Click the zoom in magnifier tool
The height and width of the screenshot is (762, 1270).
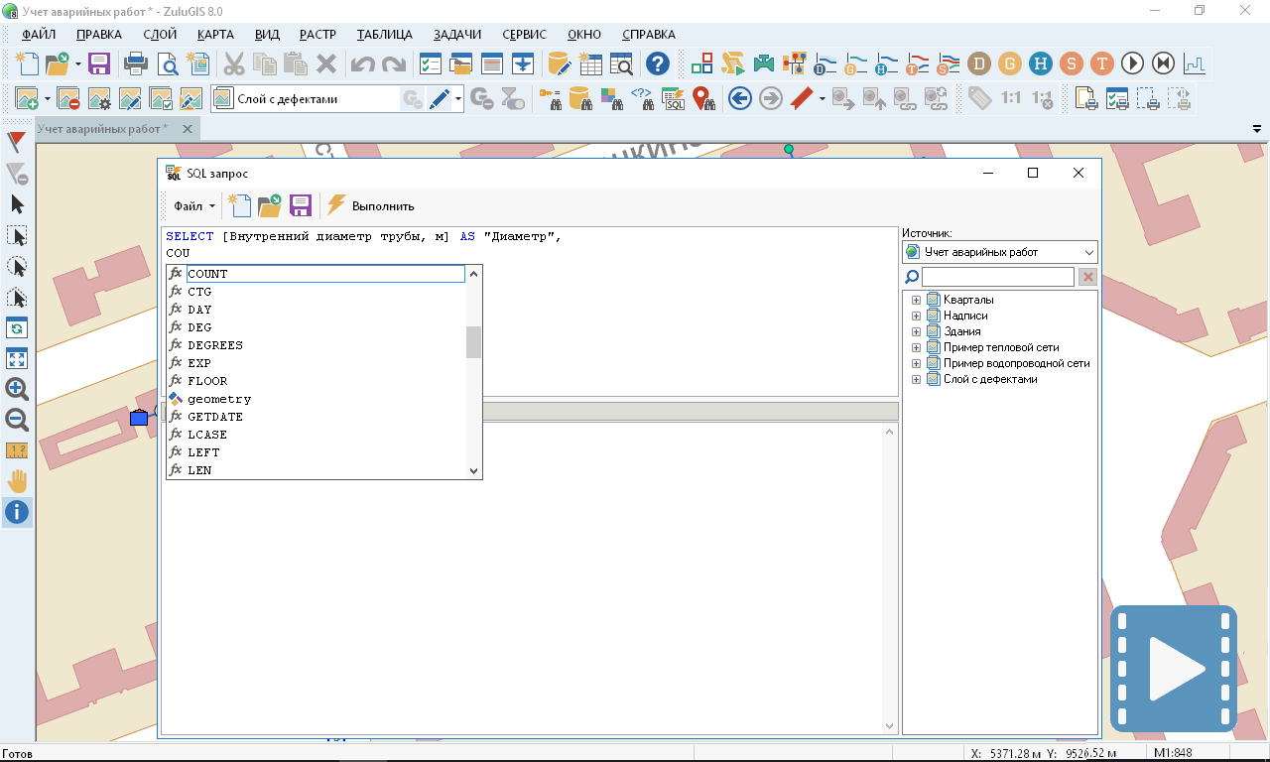point(17,389)
